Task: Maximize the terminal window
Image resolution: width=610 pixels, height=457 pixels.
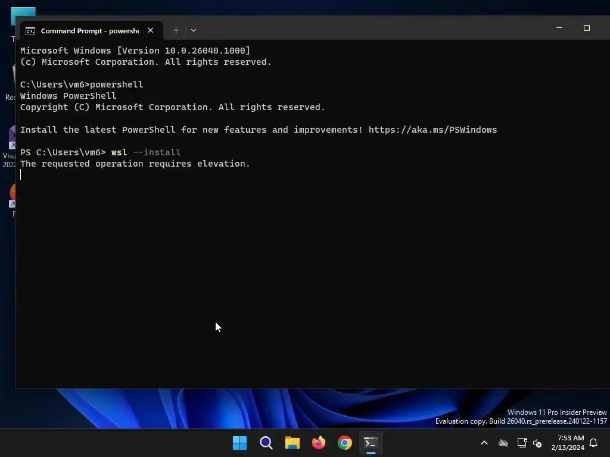Action: tap(587, 28)
